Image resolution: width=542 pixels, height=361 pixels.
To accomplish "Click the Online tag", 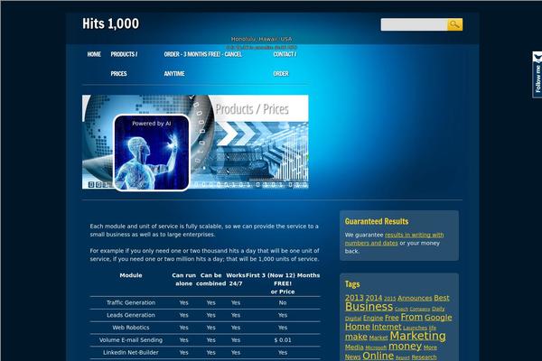I will coord(378,356).
